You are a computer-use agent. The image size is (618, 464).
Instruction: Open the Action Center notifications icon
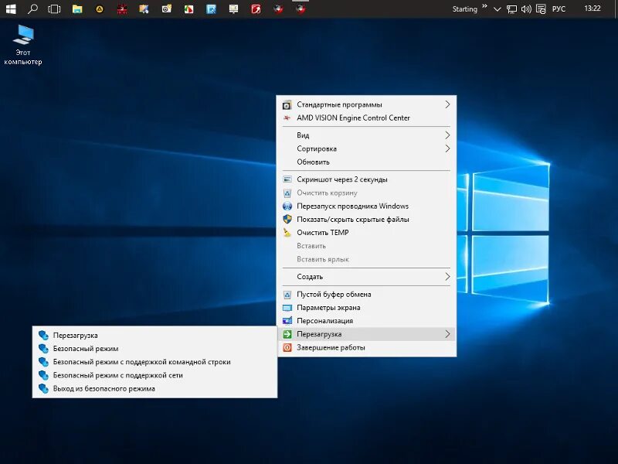pyautogui.click(x=541, y=9)
